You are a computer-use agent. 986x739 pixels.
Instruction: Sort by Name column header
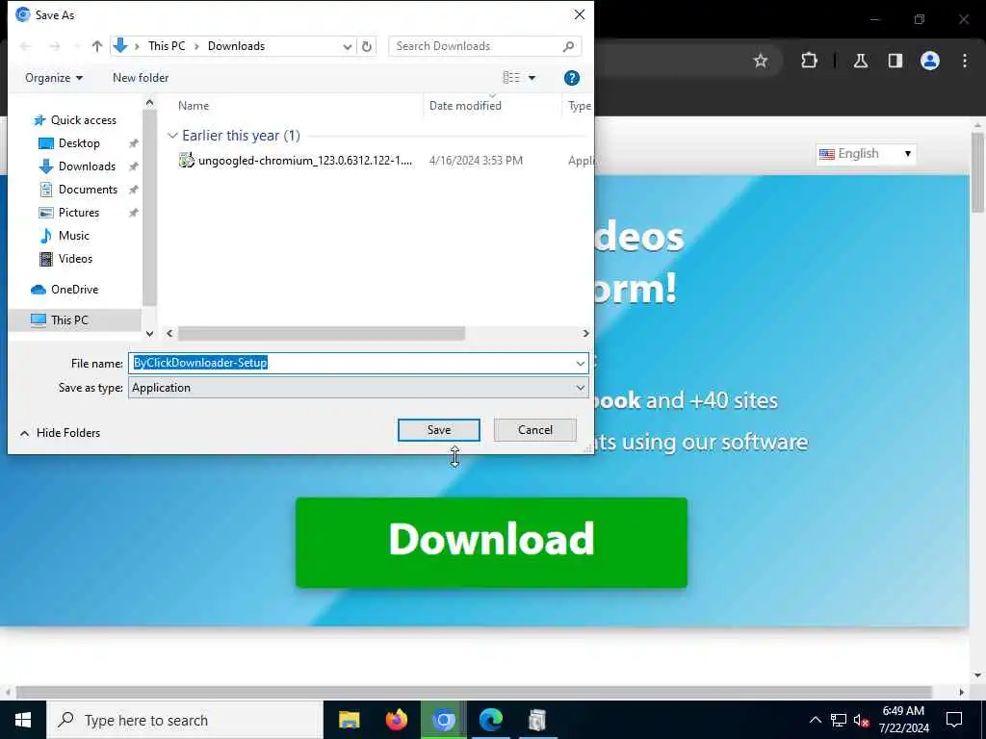pyautogui.click(x=194, y=106)
